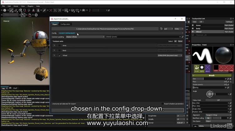Click the Log tab

[3, 88]
